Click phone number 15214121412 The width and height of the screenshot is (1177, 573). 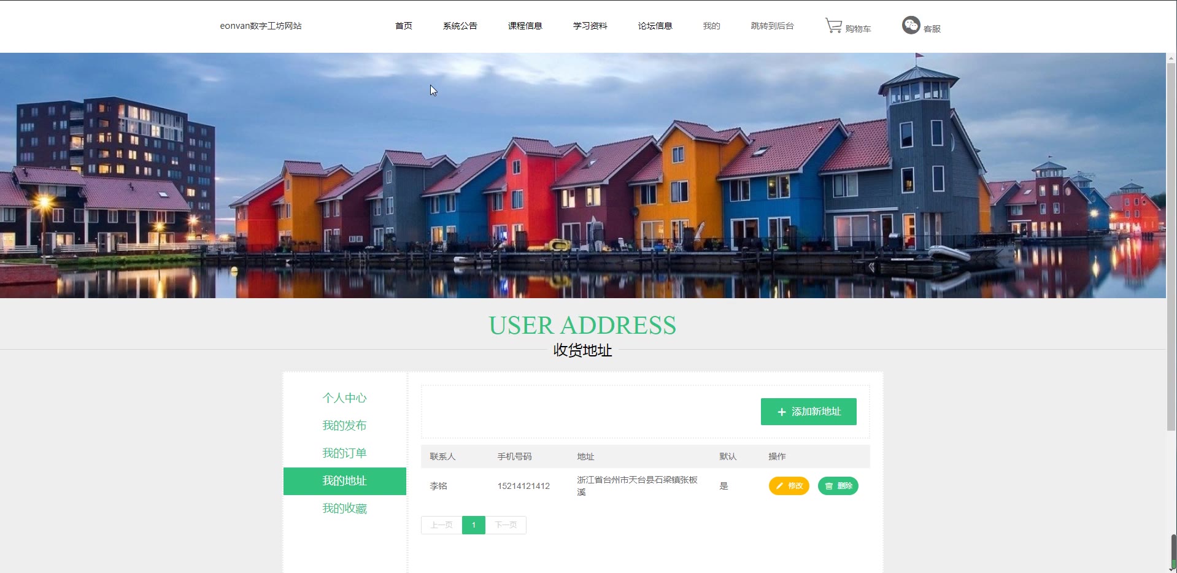click(x=523, y=486)
